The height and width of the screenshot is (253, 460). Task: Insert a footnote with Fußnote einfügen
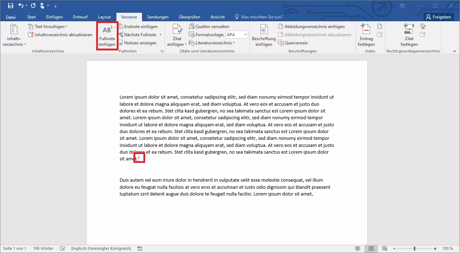point(107,36)
